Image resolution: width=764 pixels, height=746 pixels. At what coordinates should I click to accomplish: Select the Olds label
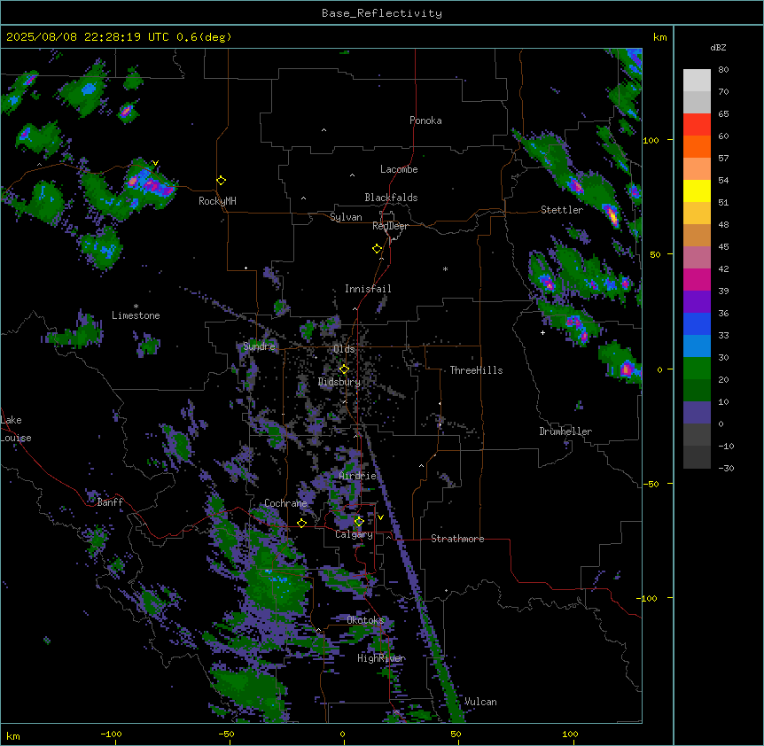pyautogui.click(x=344, y=349)
